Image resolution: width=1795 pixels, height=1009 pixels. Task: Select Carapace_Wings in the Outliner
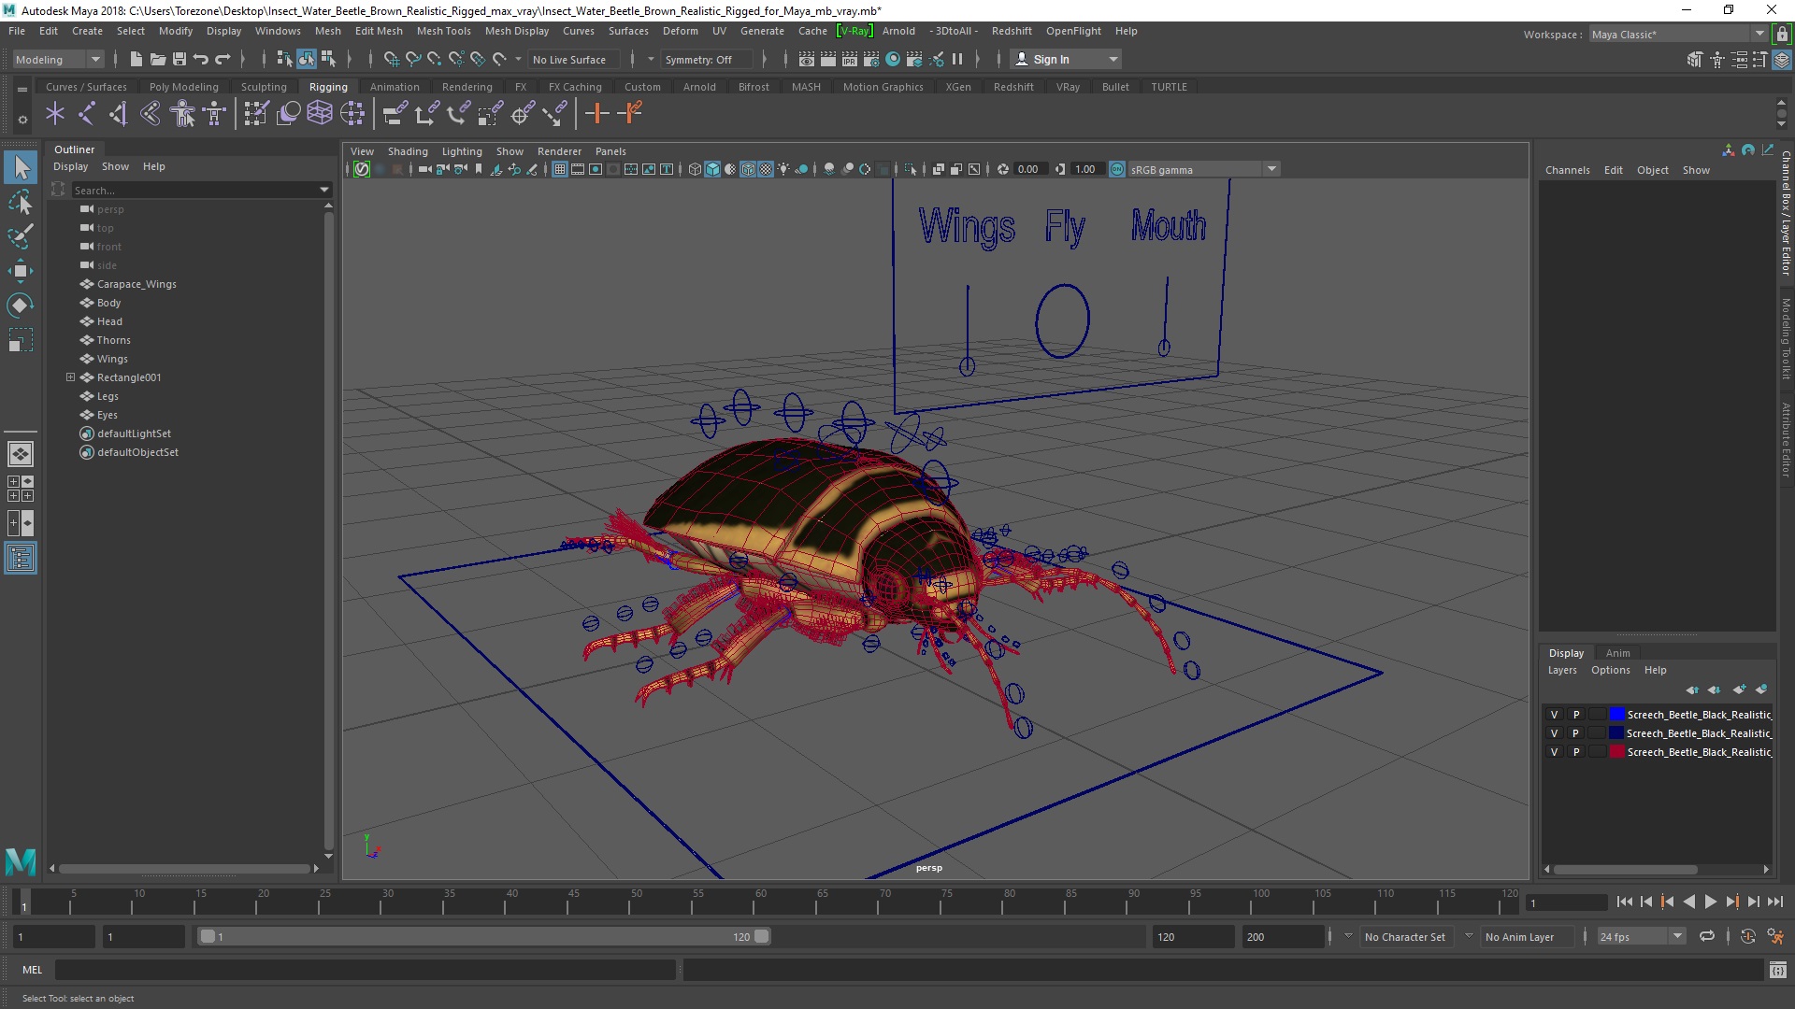pyautogui.click(x=136, y=284)
